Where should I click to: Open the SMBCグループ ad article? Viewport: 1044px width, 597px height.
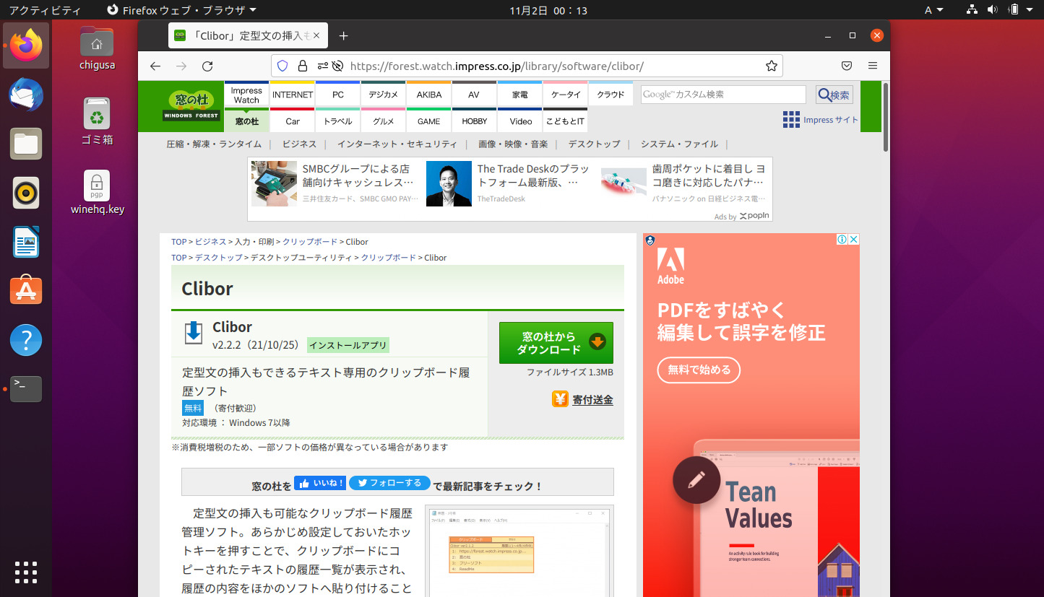335,183
